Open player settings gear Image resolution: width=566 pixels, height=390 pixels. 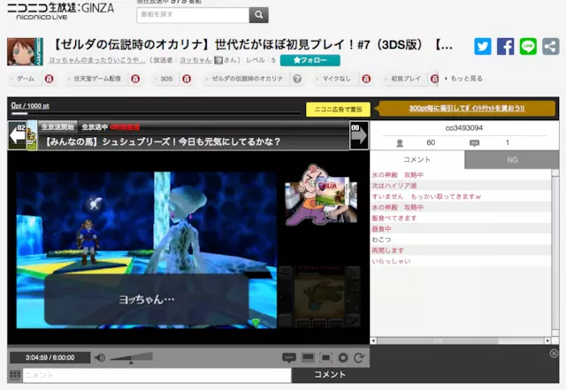coord(343,357)
